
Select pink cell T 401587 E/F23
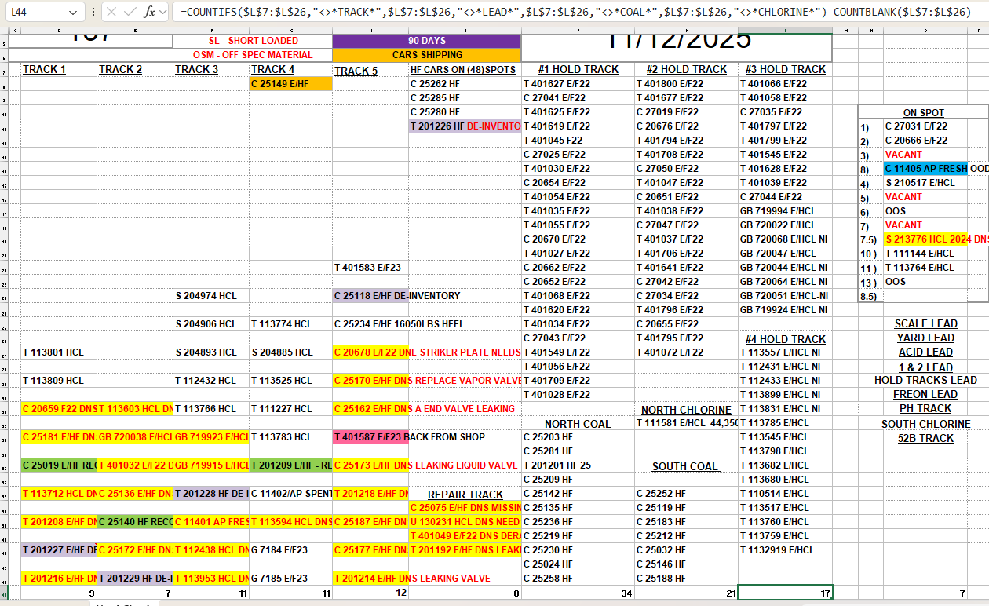370,436
